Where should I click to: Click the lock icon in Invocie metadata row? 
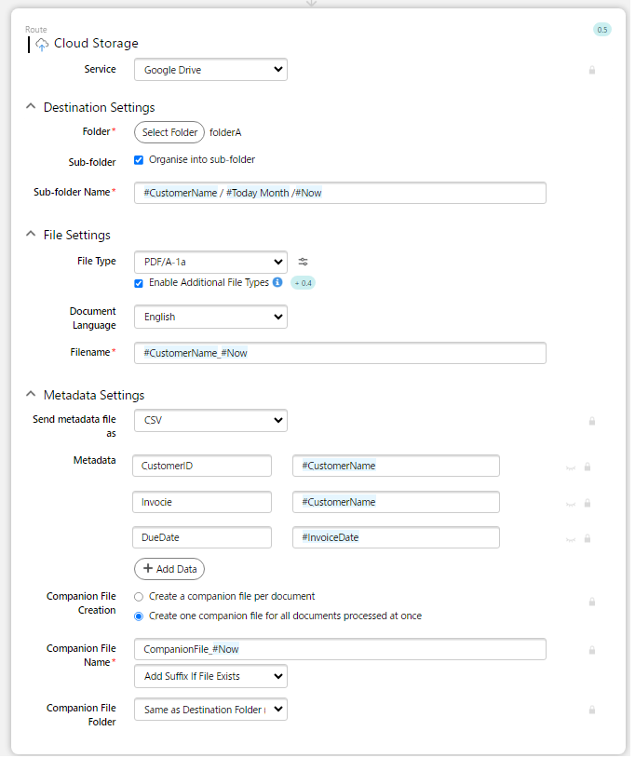click(x=588, y=503)
